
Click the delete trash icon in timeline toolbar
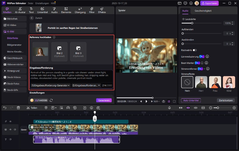(x=19, y=108)
